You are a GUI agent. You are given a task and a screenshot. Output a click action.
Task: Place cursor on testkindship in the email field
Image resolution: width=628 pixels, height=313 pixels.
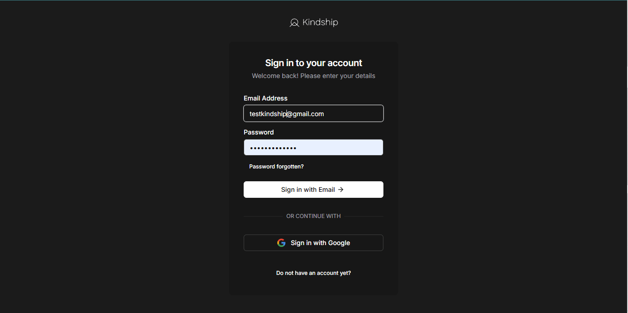[268, 114]
